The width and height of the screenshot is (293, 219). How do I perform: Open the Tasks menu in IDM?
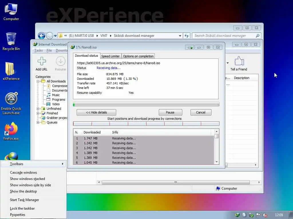[39, 50]
